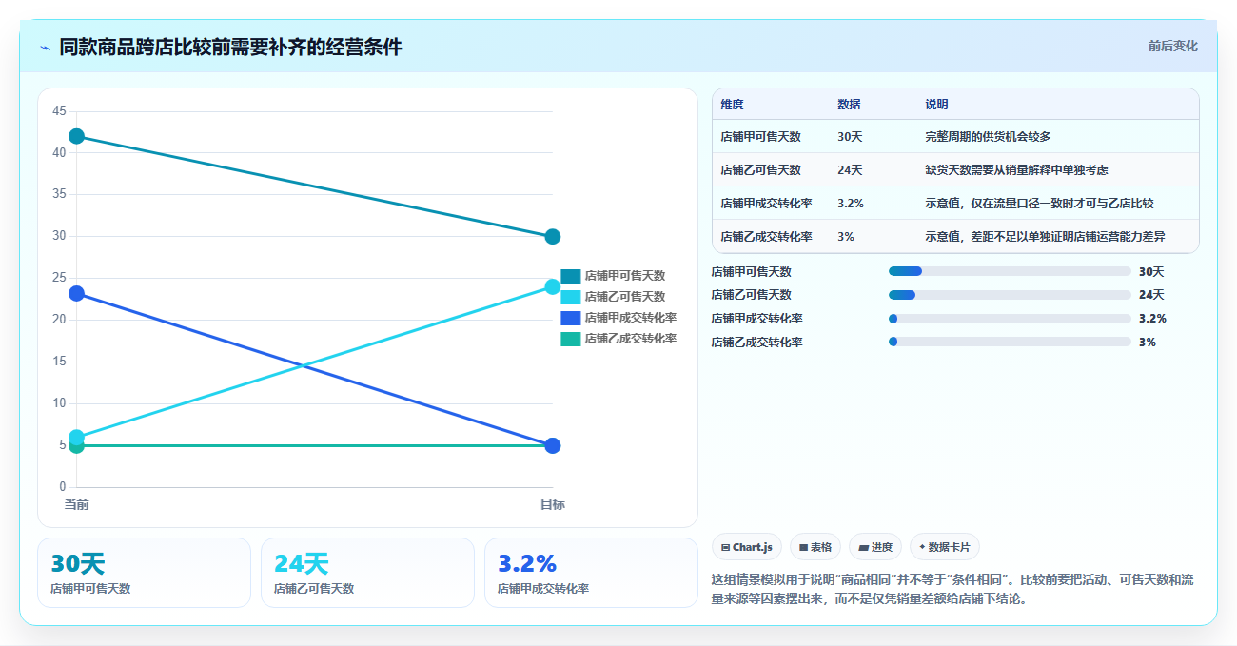Image resolution: width=1237 pixels, height=646 pixels.
Task: Click the 数据 column header
Action: (849, 105)
